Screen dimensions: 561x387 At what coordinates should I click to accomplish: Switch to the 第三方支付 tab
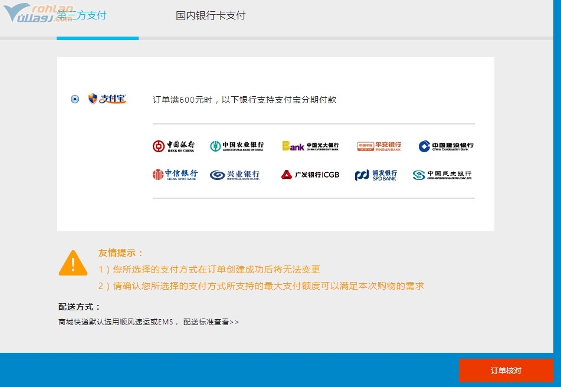click(81, 15)
